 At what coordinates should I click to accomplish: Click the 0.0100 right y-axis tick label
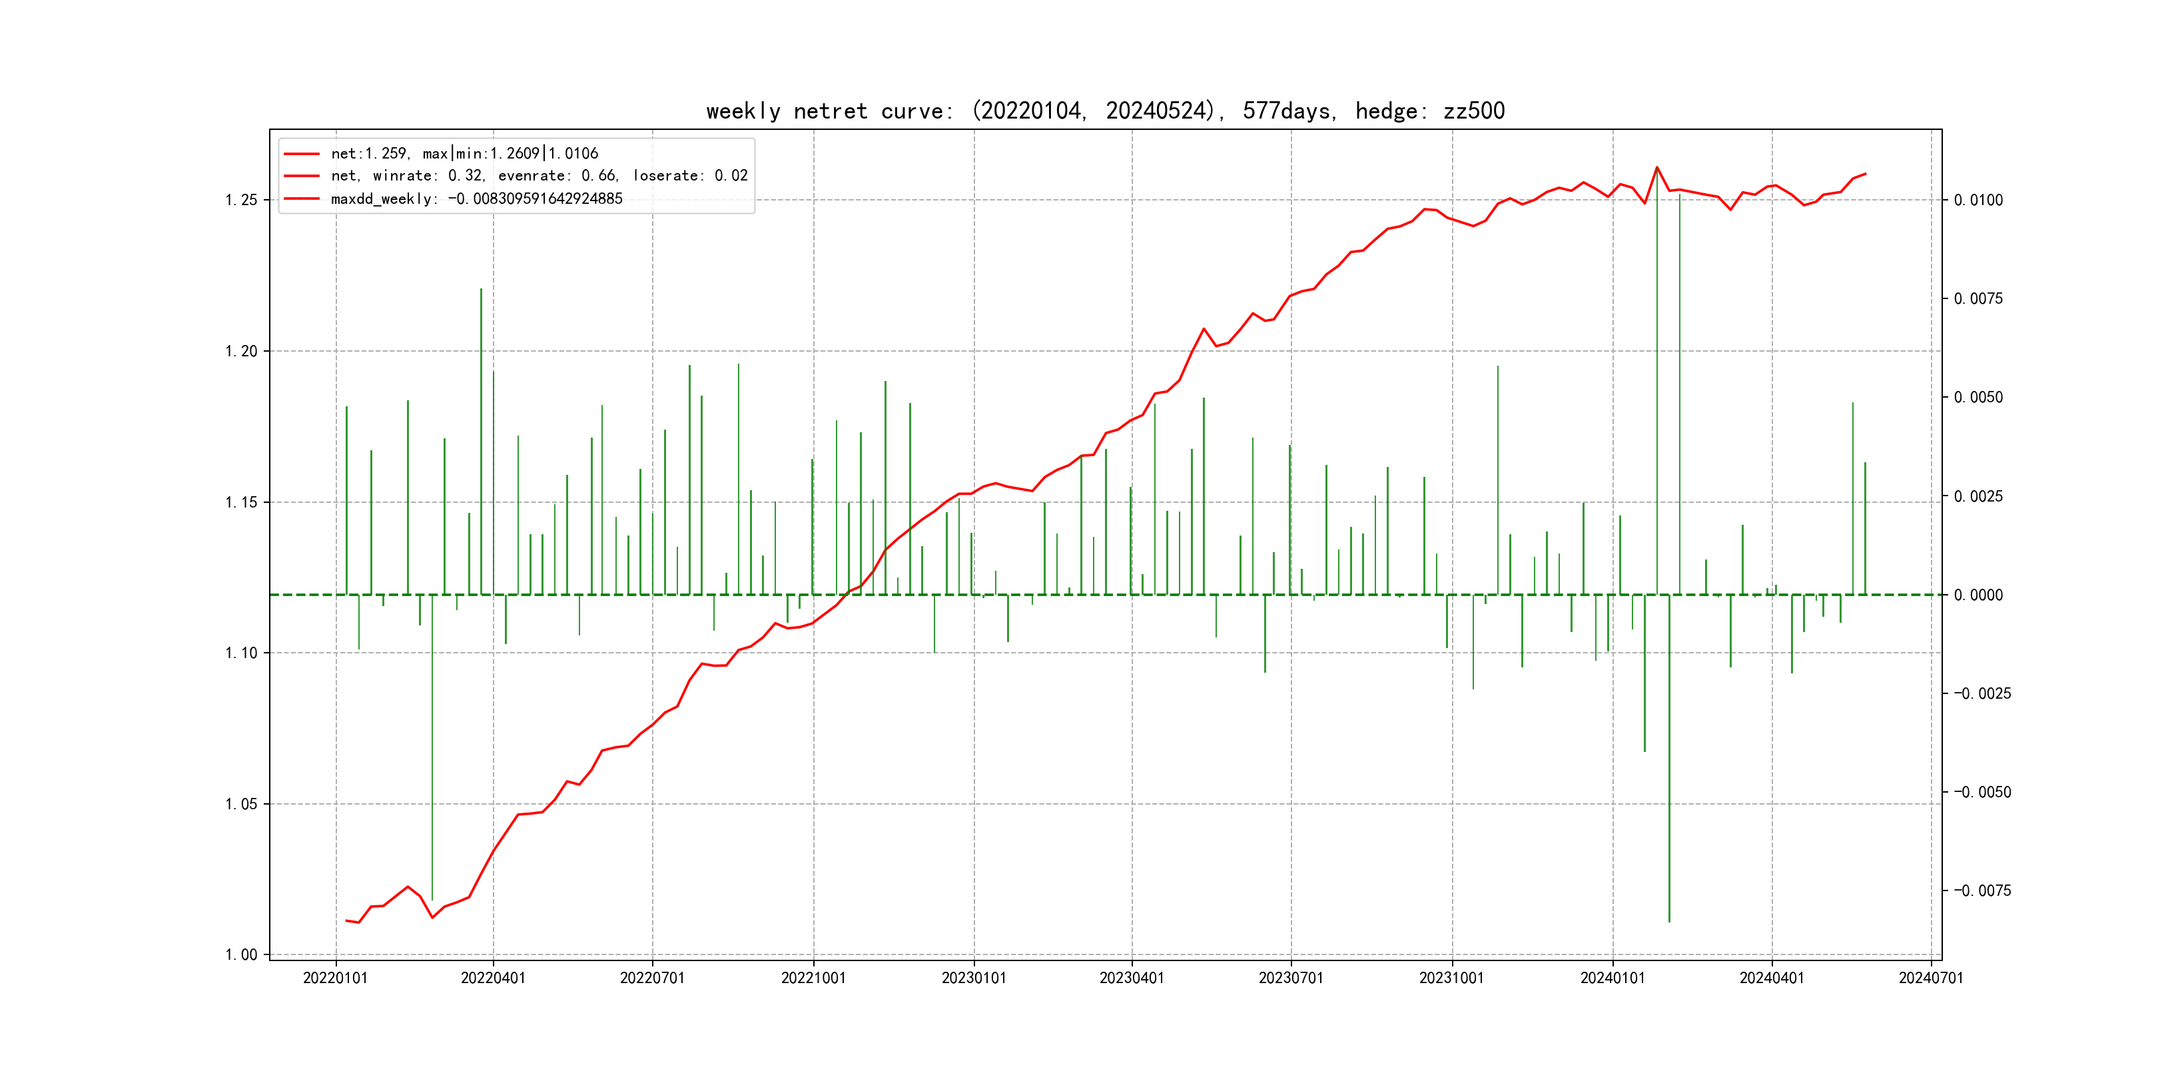click(x=1978, y=199)
